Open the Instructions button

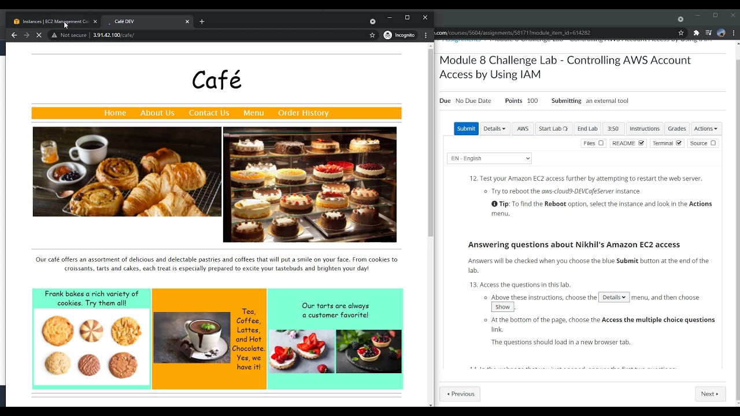[645, 128]
